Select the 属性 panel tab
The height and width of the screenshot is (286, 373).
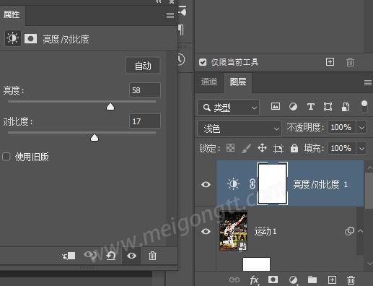coord(12,14)
